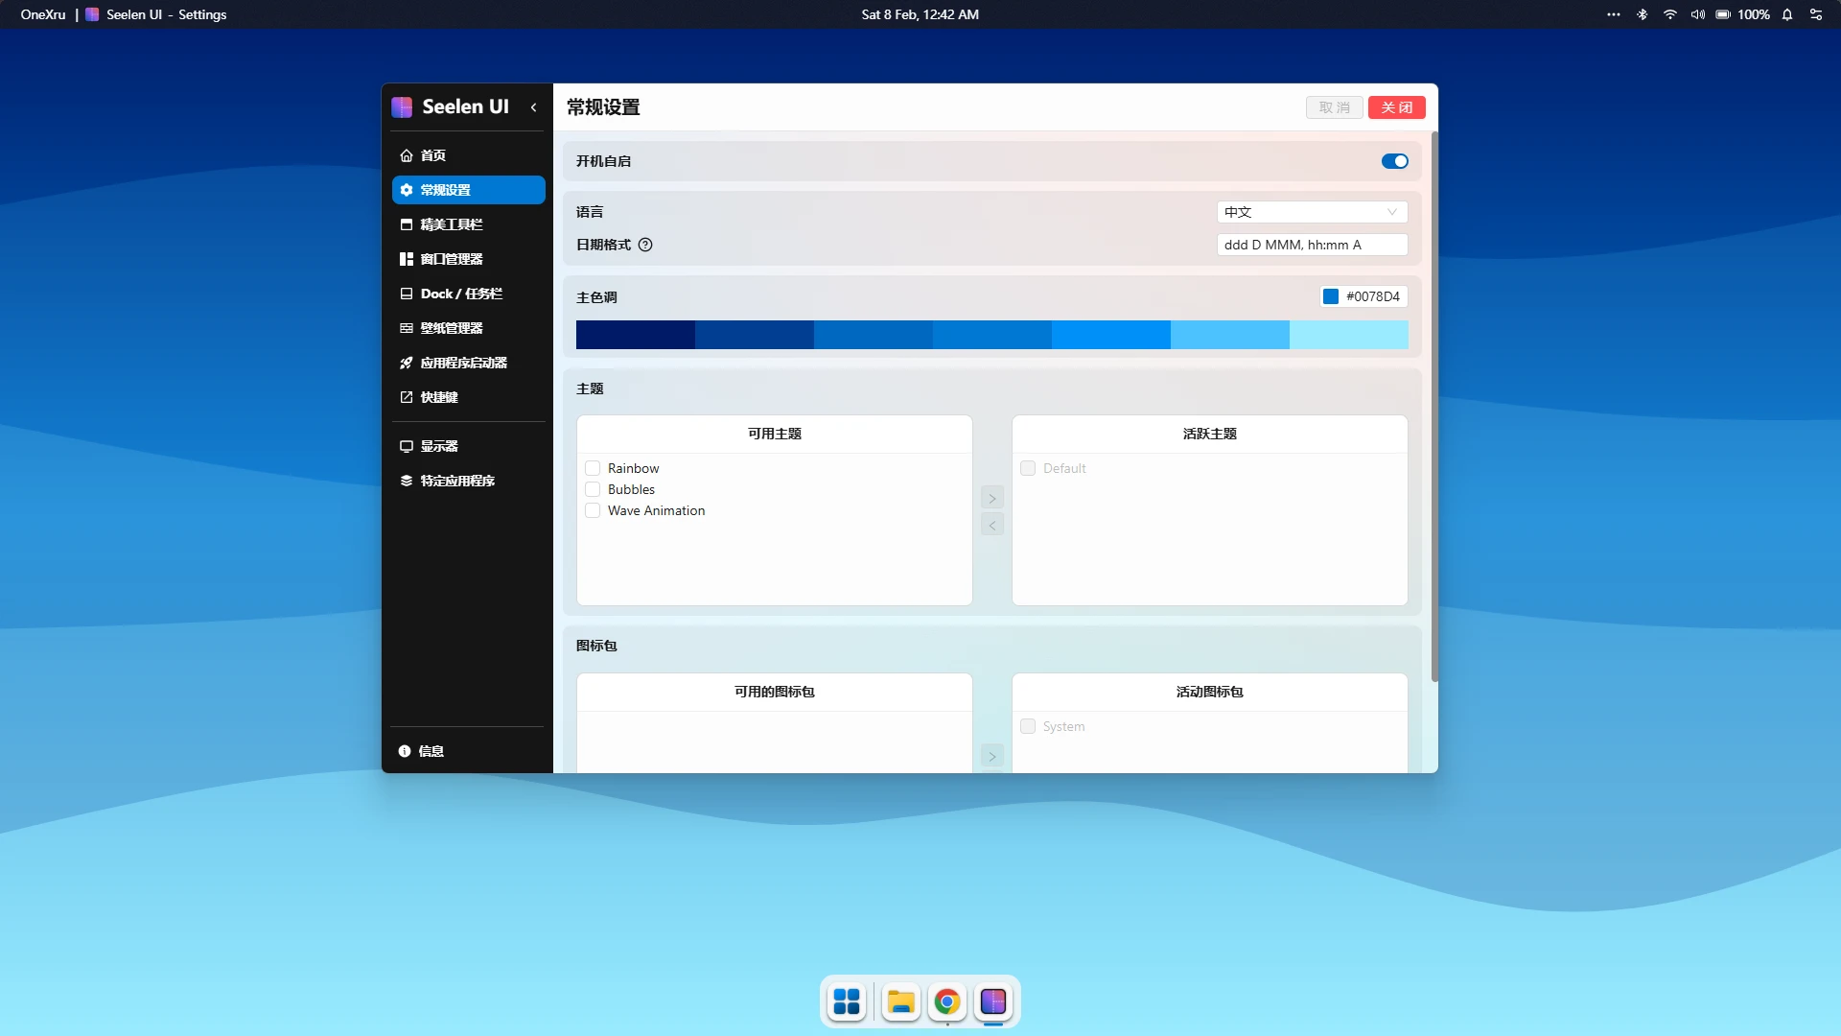Check the Wave Animation theme checkbox
The image size is (1841, 1036).
point(593,510)
